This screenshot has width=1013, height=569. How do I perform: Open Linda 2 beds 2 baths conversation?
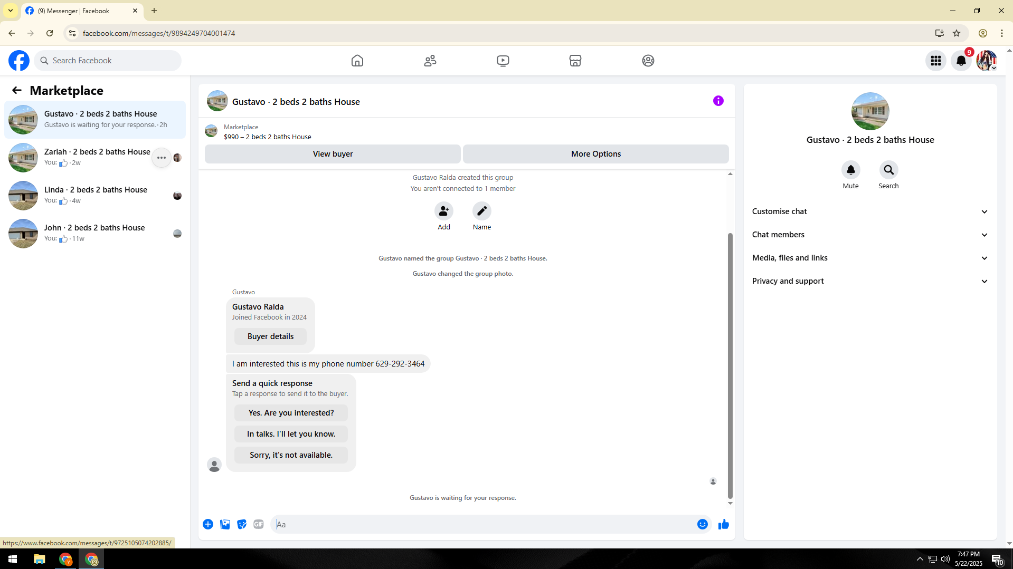[95, 196]
